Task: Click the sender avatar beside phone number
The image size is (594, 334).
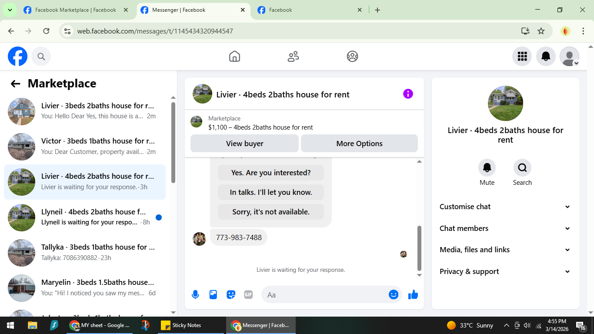Action: coord(199,239)
